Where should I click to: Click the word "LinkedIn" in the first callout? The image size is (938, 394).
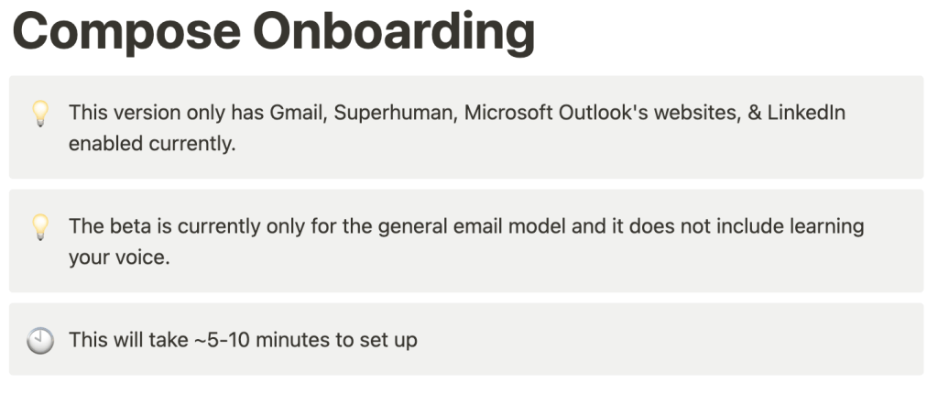pos(806,114)
